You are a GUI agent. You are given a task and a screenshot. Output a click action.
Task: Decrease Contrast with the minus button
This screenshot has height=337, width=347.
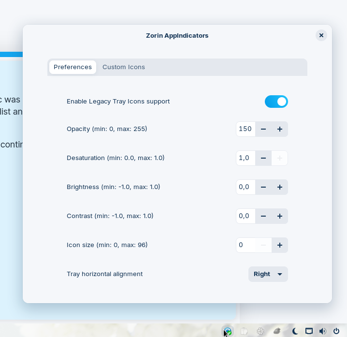coord(263,216)
